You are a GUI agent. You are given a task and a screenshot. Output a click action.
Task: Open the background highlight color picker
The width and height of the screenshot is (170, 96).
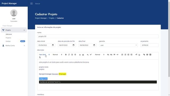83,55
